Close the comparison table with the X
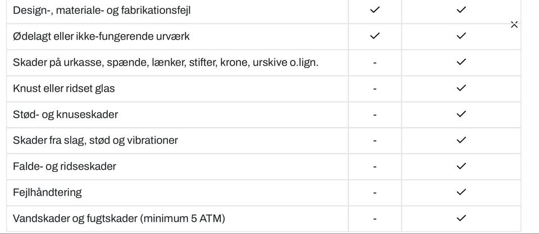Screen dimensions: 539x234 click(514, 25)
